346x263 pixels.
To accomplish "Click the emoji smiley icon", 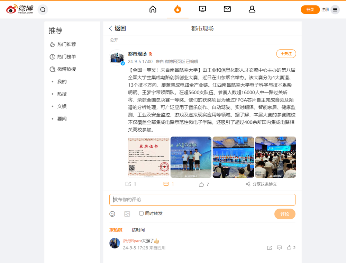I will click(112, 214).
